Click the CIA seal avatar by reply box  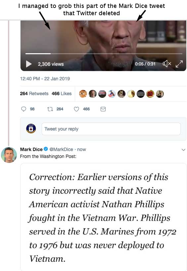[31, 129]
